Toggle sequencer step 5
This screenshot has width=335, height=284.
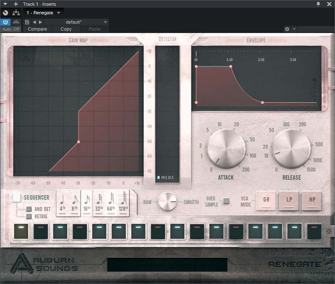[x=99, y=231]
